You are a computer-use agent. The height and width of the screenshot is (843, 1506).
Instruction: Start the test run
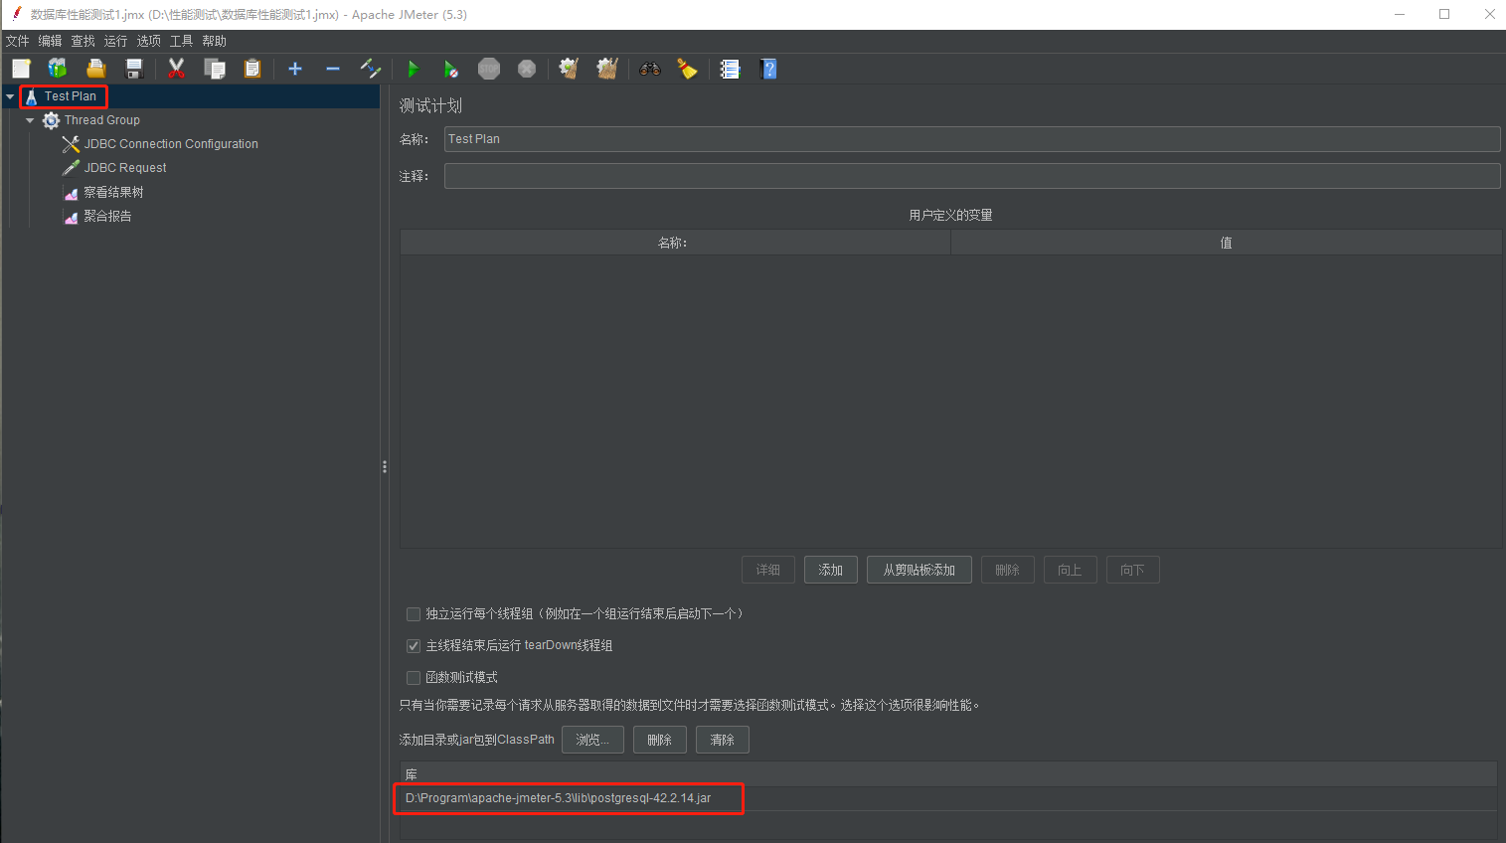click(x=413, y=69)
